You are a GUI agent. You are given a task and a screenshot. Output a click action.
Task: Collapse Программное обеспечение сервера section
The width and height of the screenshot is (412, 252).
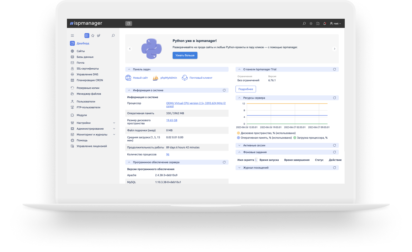[x=129, y=162]
